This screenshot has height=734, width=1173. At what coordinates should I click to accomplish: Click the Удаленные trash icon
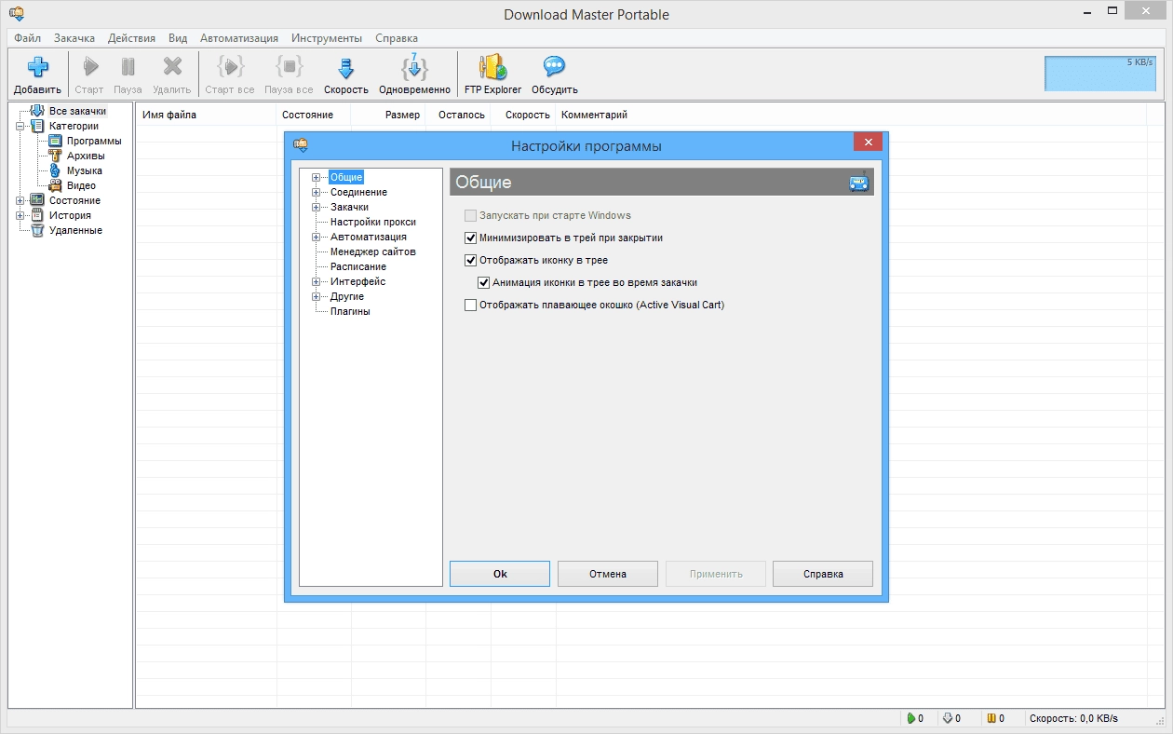pyautogui.click(x=37, y=230)
